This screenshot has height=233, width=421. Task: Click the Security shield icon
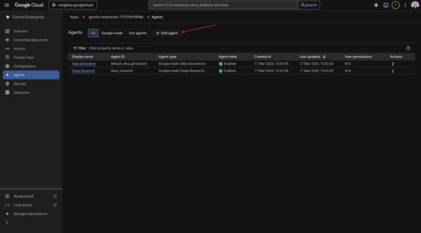pos(7,84)
